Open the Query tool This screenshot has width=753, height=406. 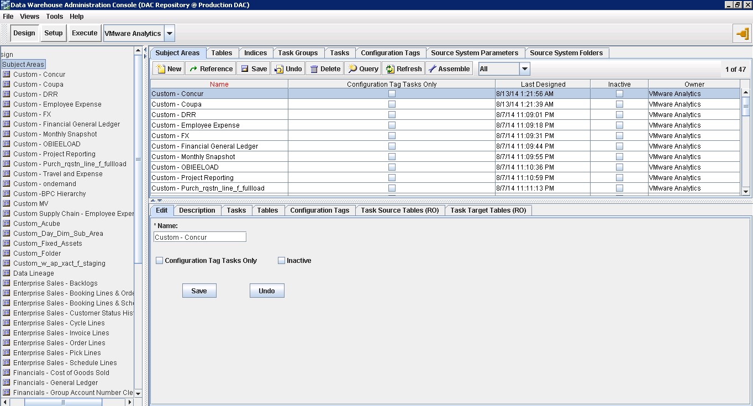(x=362, y=68)
